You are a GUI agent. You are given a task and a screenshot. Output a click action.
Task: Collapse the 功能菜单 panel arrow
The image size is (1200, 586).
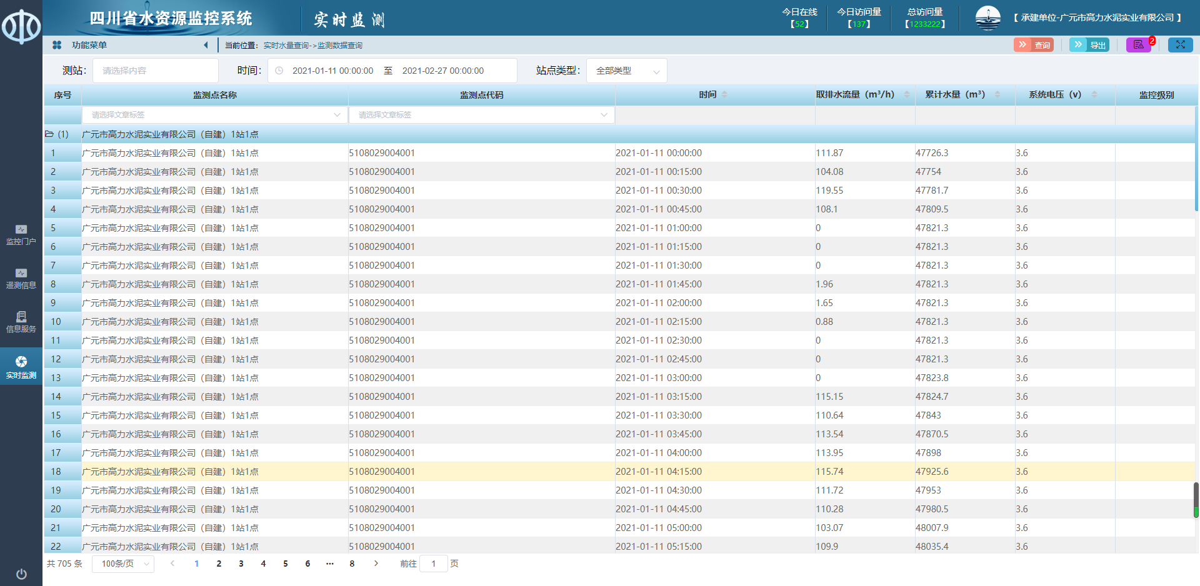[206, 45]
